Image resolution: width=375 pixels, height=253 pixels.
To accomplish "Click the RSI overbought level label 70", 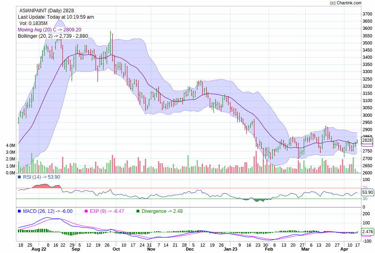I will tap(365, 188).
